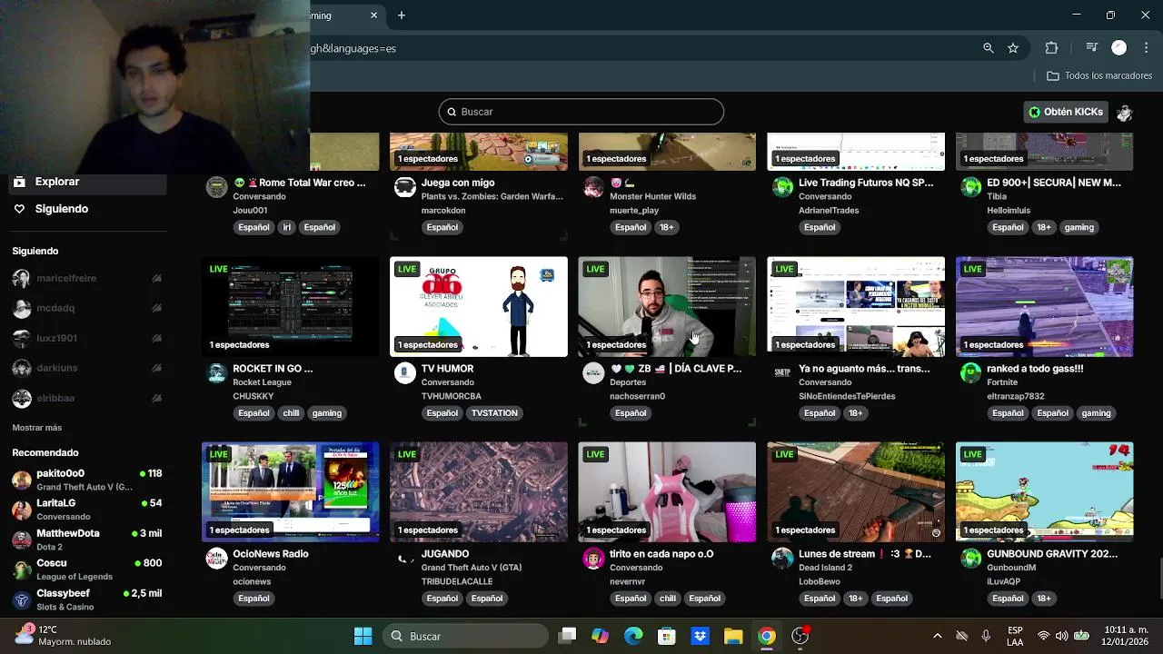Click SiNoEntiendesTePierdes channel avatar
The height and width of the screenshot is (654, 1163).
click(782, 373)
